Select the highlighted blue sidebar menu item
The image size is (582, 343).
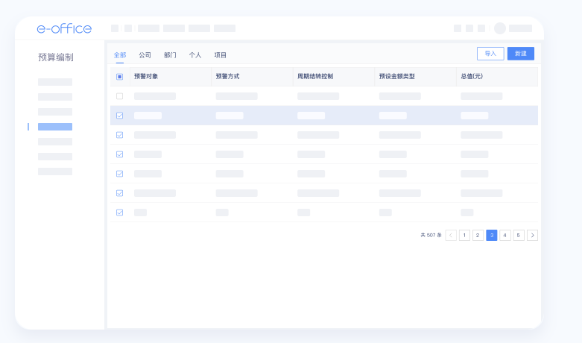coord(55,127)
